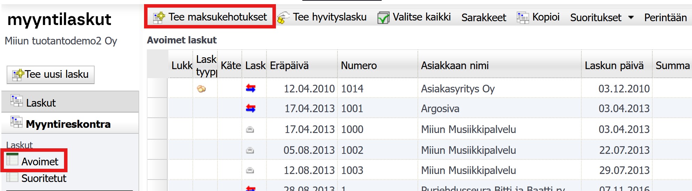Click the delivery icon in row 1002
The image size is (692, 191).
coord(250,150)
